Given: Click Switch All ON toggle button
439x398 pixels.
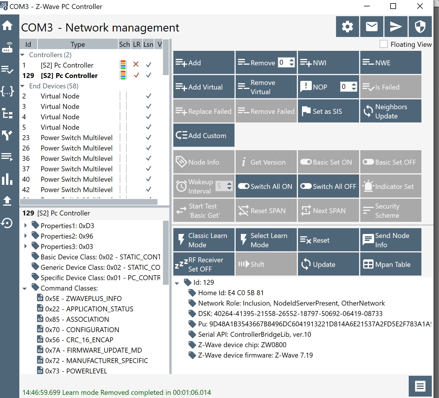Looking at the screenshot, I should (266, 186).
